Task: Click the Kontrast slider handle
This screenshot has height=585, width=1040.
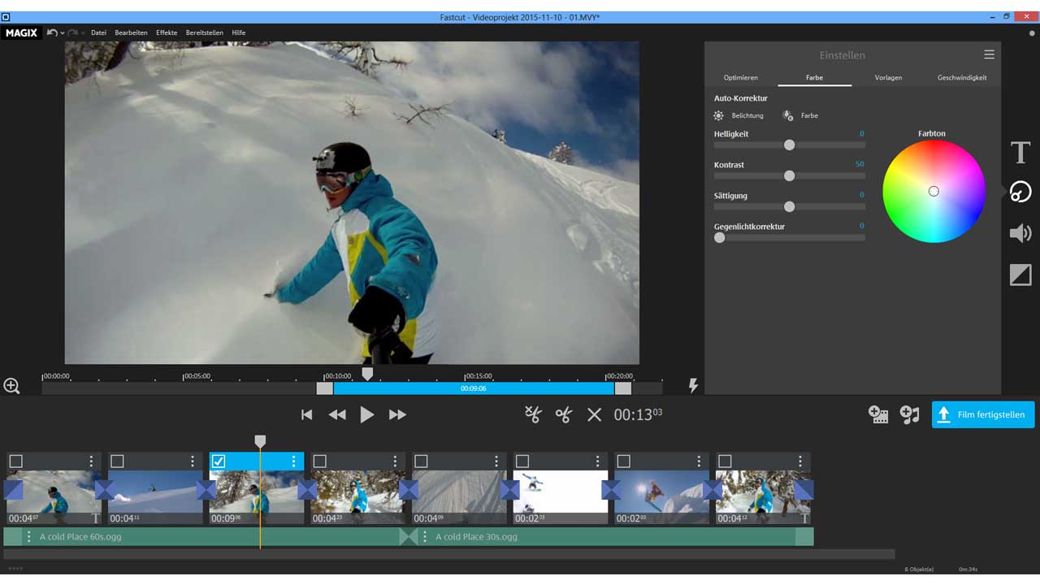Action: (789, 175)
